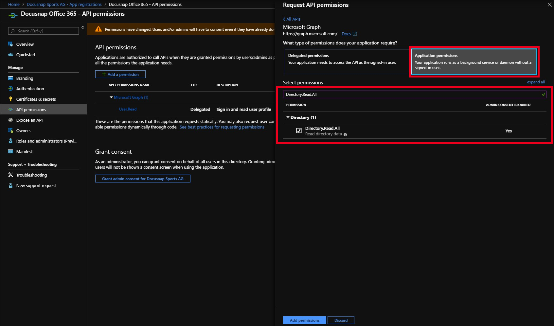Click the PERMISSION column header
Image resolution: width=554 pixels, height=326 pixels.
(x=296, y=105)
